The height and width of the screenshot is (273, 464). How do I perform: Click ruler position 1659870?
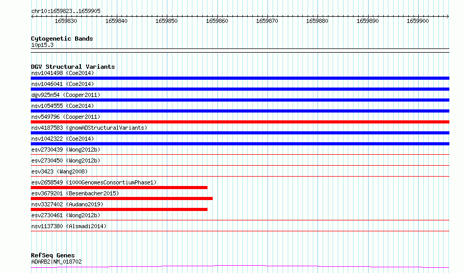pos(267,21)
